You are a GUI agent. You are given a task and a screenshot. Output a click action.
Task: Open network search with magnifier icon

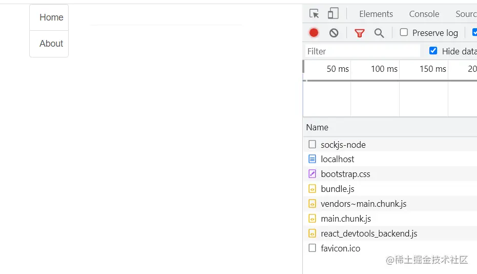click(379, 33)
